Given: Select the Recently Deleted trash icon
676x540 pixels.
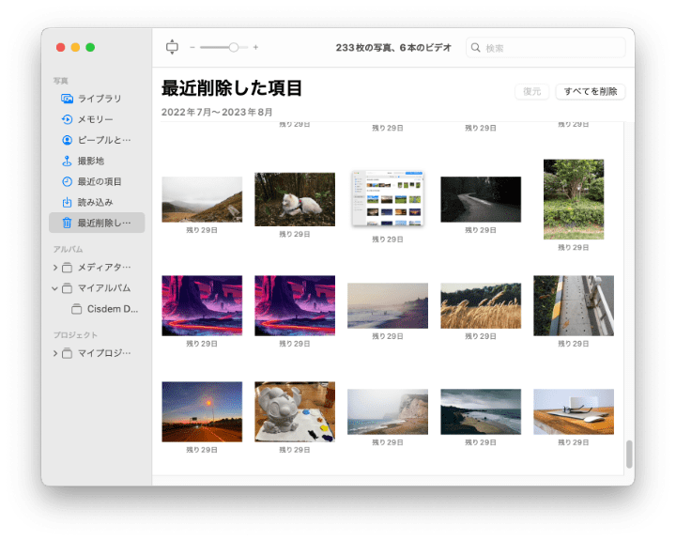Looking at the screenshot, I should click(67, 223).
